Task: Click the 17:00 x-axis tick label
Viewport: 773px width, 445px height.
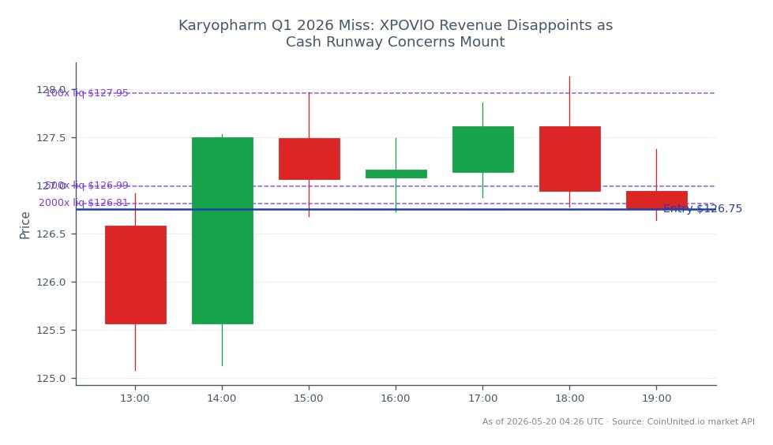Action: (482, 398)
